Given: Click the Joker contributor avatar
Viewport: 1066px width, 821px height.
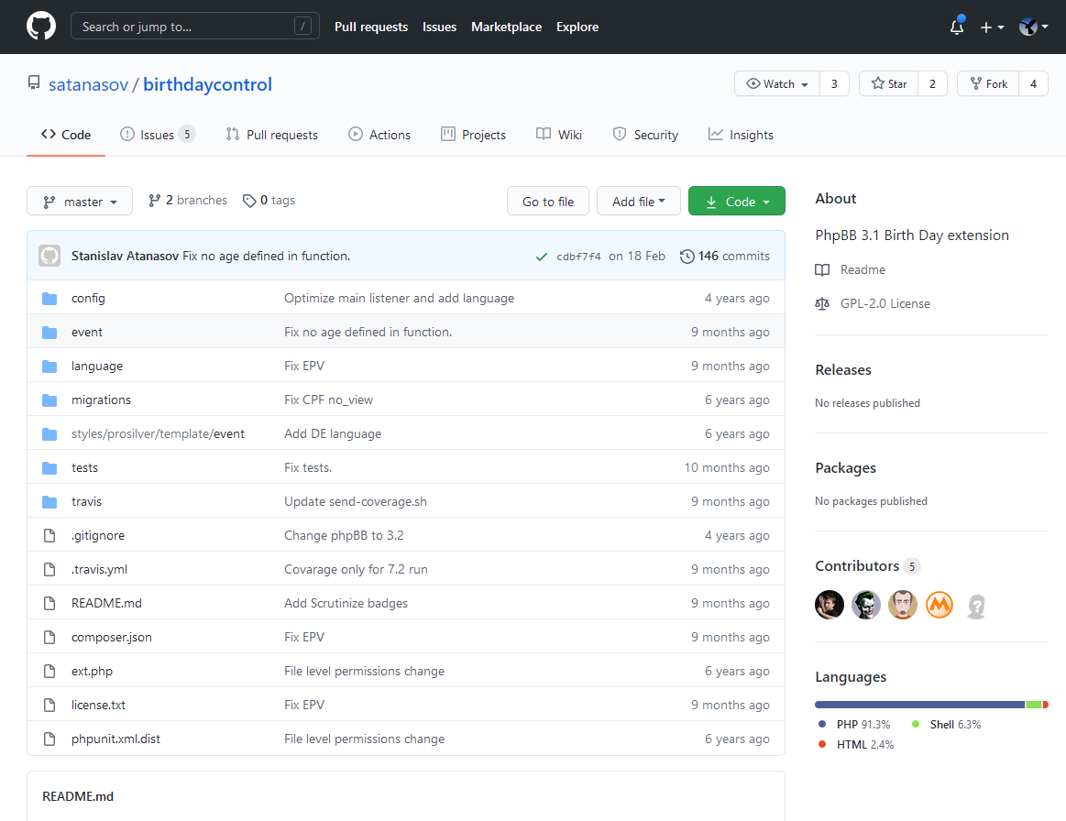Looking at the screenshot, I should (866, 605).
